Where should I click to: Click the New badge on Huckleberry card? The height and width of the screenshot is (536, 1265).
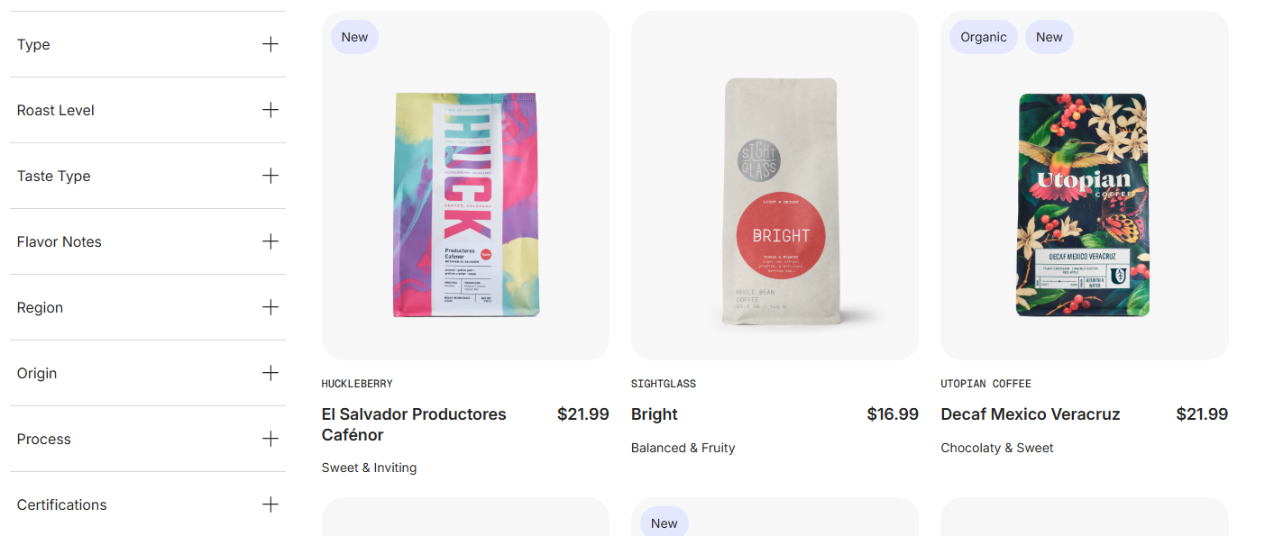[354, 37]
